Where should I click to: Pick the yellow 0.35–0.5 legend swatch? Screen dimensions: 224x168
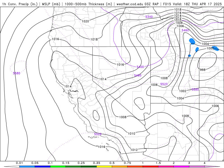point(104,167)
